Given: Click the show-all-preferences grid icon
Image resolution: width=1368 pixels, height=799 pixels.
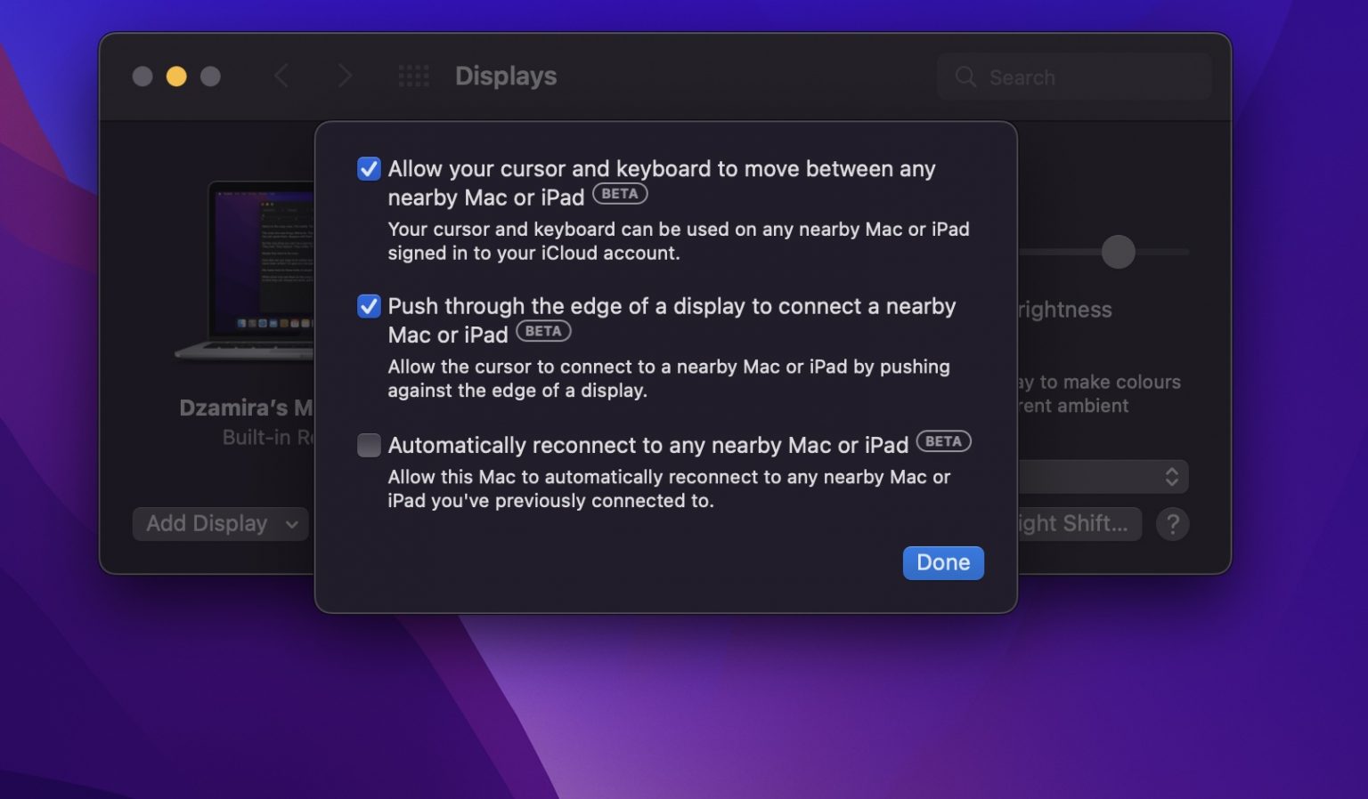Looking at the screenshot, I should click(x=413, y=77).
